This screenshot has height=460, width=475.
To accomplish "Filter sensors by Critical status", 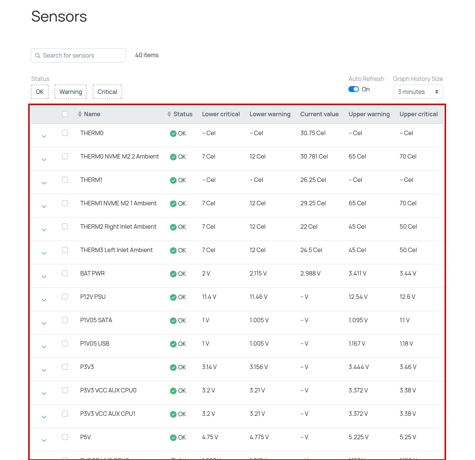I will point(107,92).
